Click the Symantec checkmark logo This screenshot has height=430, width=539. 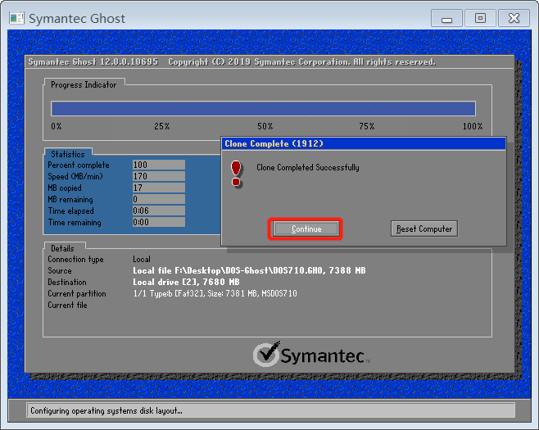[x=267, y=354]
